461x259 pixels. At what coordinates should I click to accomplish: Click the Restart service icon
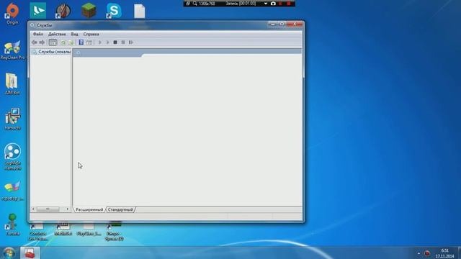tap(131, 42)
